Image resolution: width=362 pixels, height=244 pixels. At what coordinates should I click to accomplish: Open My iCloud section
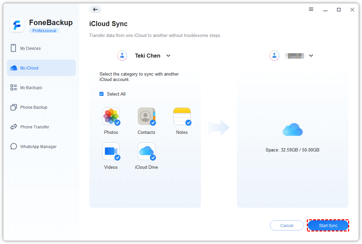point(41,68)
